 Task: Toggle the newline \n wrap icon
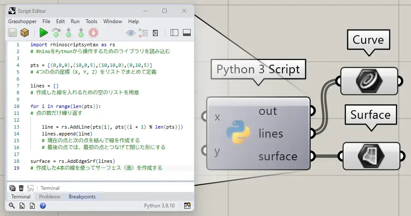pos(30,188)
